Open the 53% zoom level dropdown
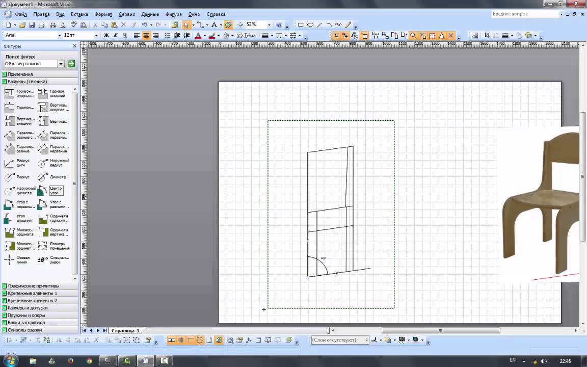The width and height of the screenshot is (587, 367). (x=269, y=24)
